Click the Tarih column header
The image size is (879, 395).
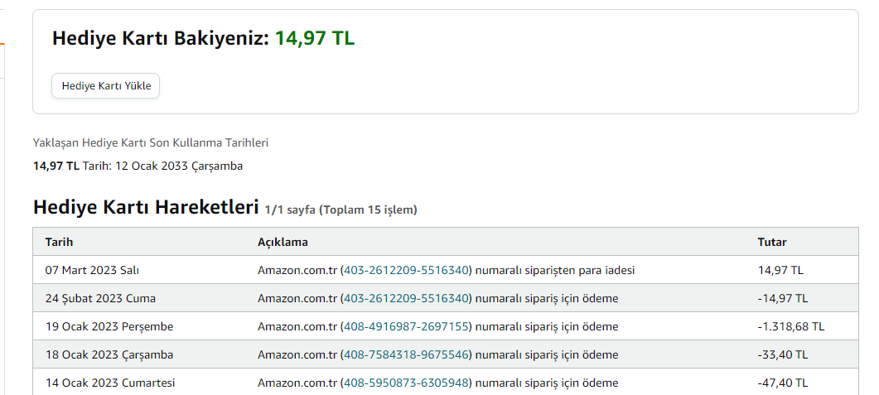(60, 242)
